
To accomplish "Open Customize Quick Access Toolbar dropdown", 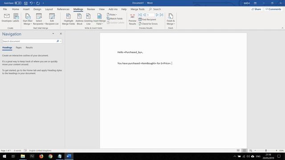I will pyautogui.click(x=43, y=3).
